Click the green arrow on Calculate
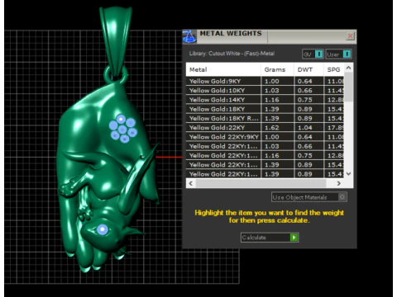397x297 pixels. (x=294, y=238)
